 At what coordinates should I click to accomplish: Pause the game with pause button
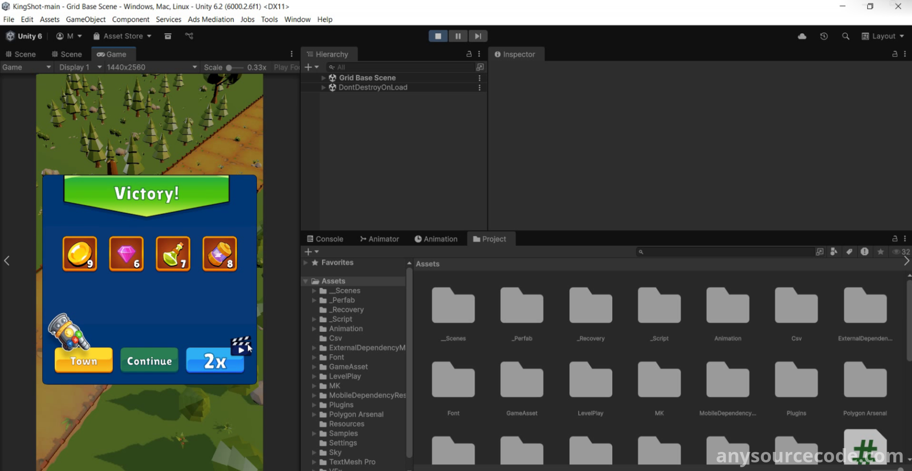458,36
